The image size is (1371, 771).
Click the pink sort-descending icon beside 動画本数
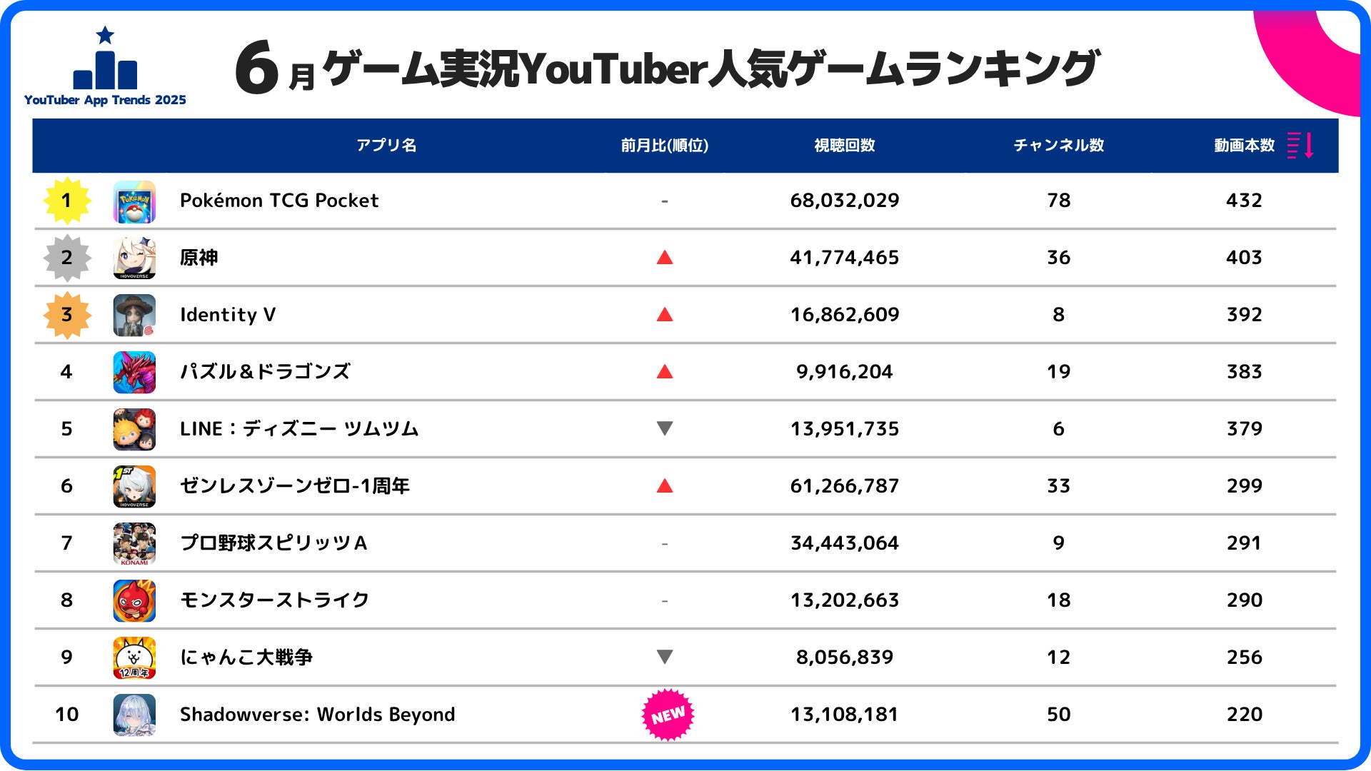(x=1300, y=145)
